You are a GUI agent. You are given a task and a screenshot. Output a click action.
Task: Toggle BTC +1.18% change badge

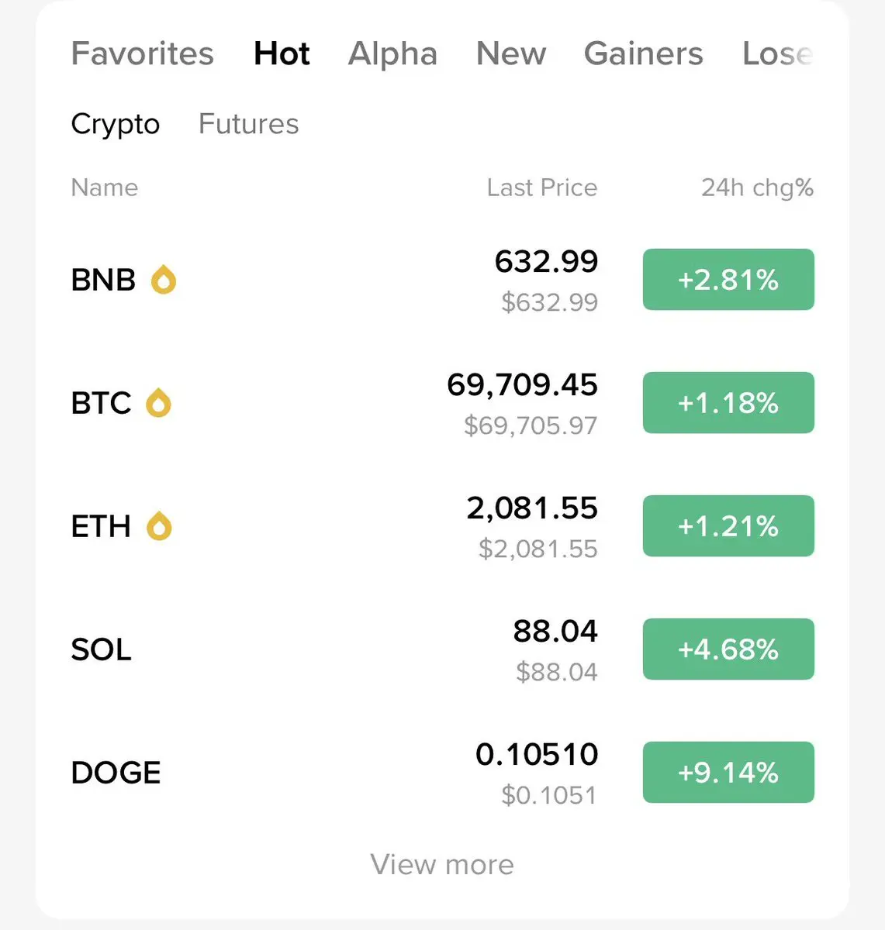[x=728, y=403]
